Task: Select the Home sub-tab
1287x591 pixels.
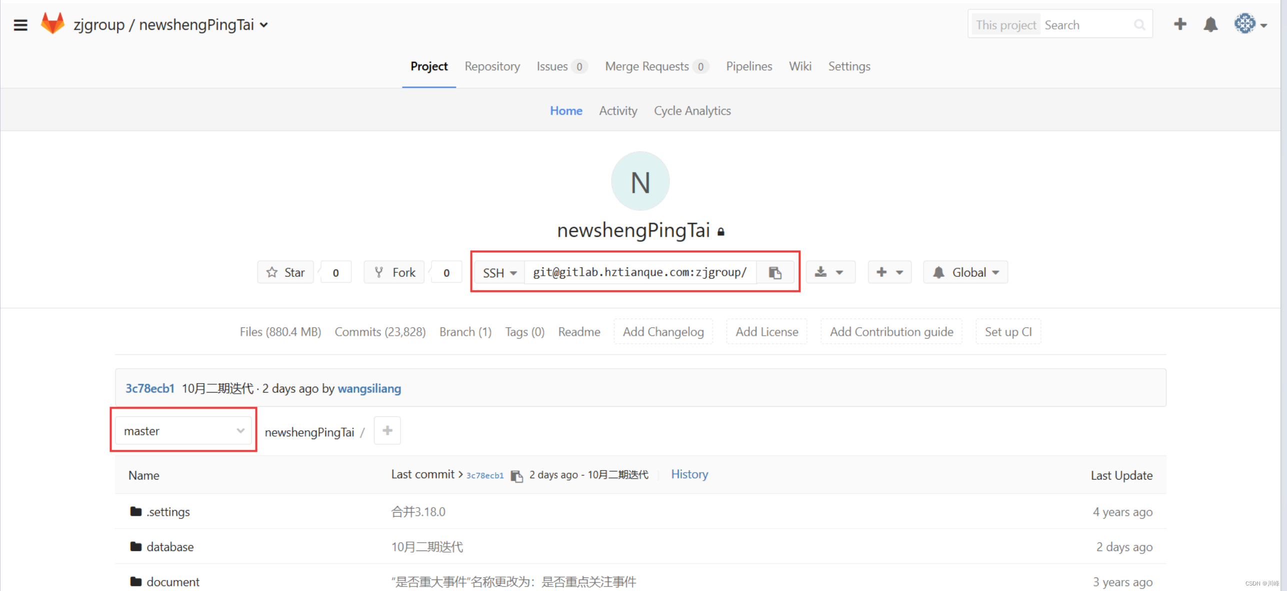Action: coord(566,111)
